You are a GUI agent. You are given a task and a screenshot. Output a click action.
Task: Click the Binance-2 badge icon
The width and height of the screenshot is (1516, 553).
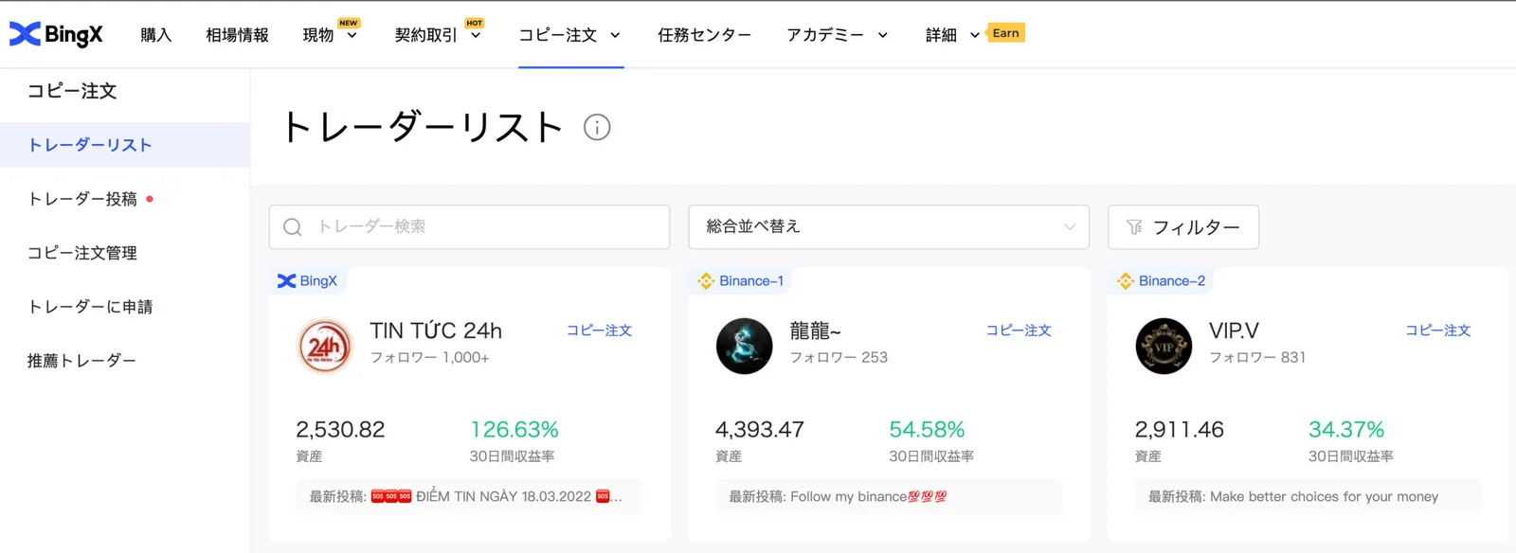click(x=1126, y=281)
